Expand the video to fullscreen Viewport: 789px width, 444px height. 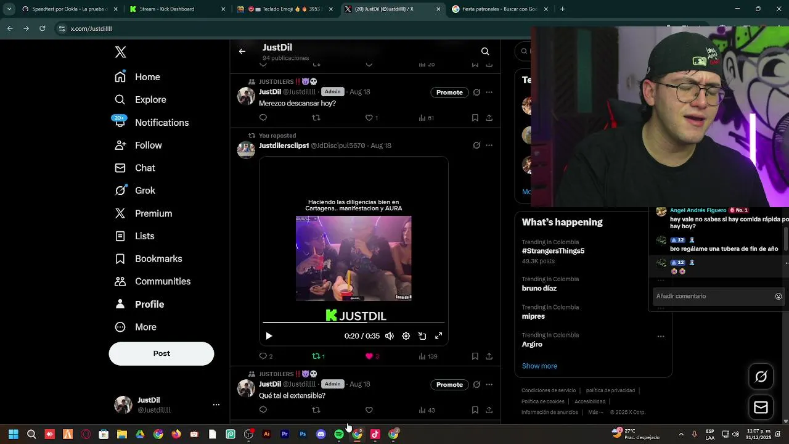(439, 336)
